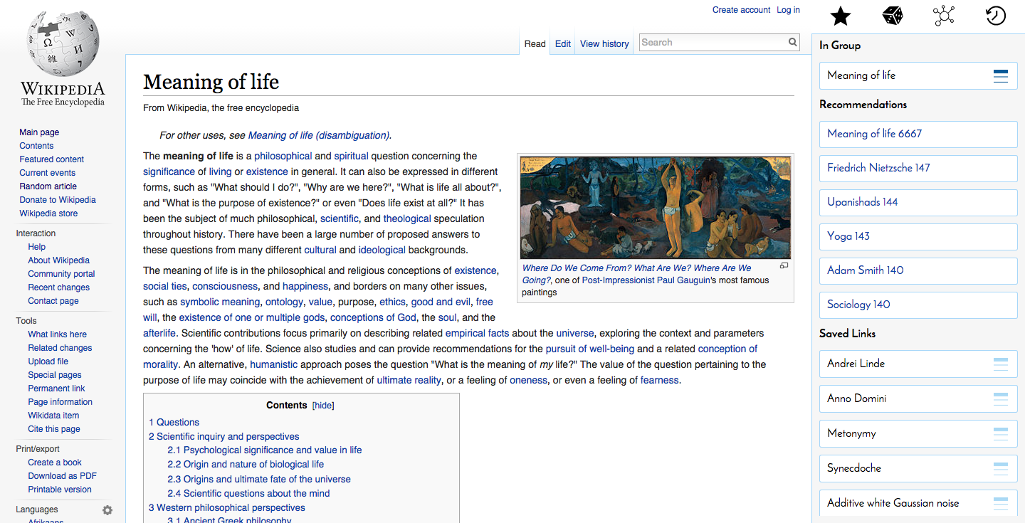Jump to 2.4 Scientific questions about the mind
This screenshot has width=1025, height=523.
[x=248, y=493]
